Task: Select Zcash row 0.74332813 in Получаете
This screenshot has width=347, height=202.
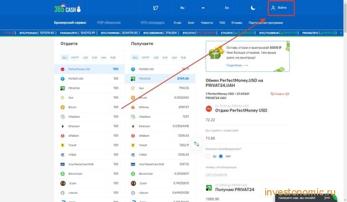Action: 160,183
